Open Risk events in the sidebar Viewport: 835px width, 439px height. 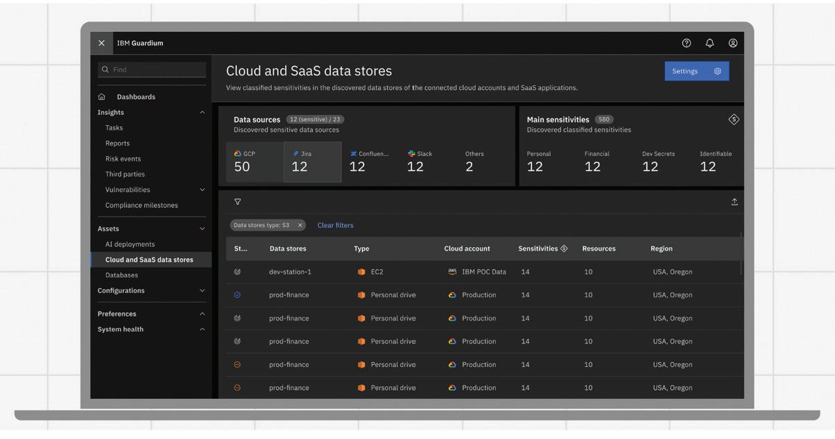pos(123,159)
